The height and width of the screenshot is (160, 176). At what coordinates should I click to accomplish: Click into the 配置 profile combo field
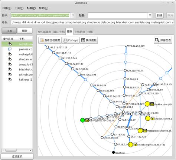[x=117, y=15]
